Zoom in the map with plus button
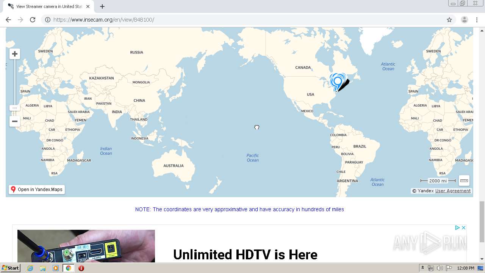Viewport: 485px width, 273px height. coord(15,54)
